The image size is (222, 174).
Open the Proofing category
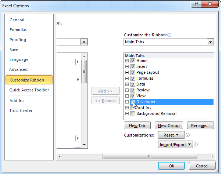(18, 40)
